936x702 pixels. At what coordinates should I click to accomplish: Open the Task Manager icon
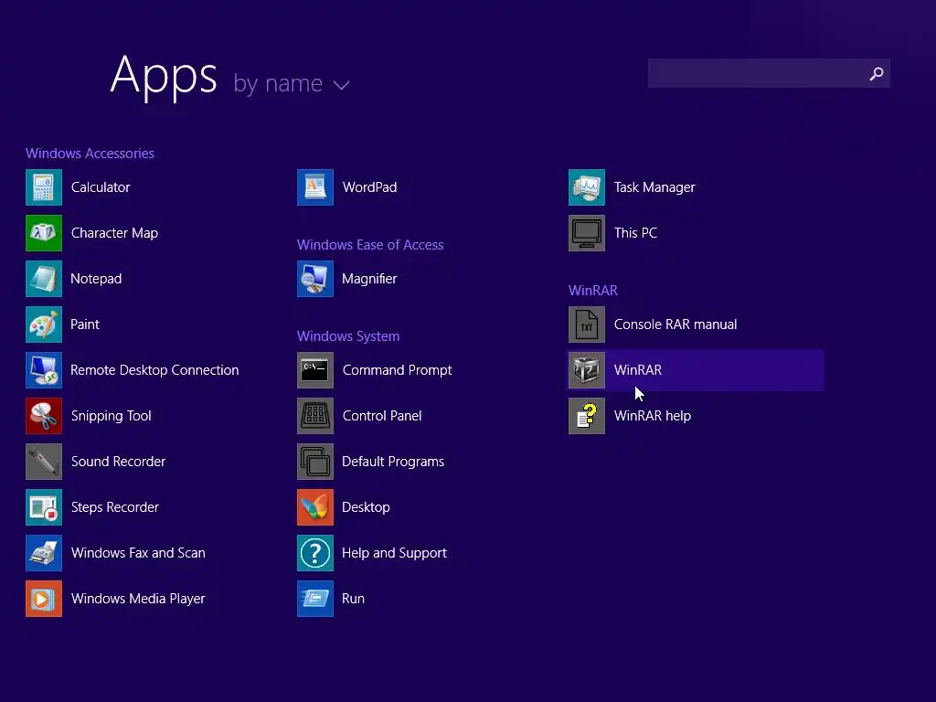pyautogui.click(x=587, y=187)
